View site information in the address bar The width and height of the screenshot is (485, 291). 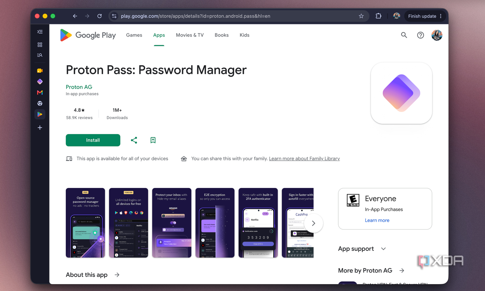[114, 16]
